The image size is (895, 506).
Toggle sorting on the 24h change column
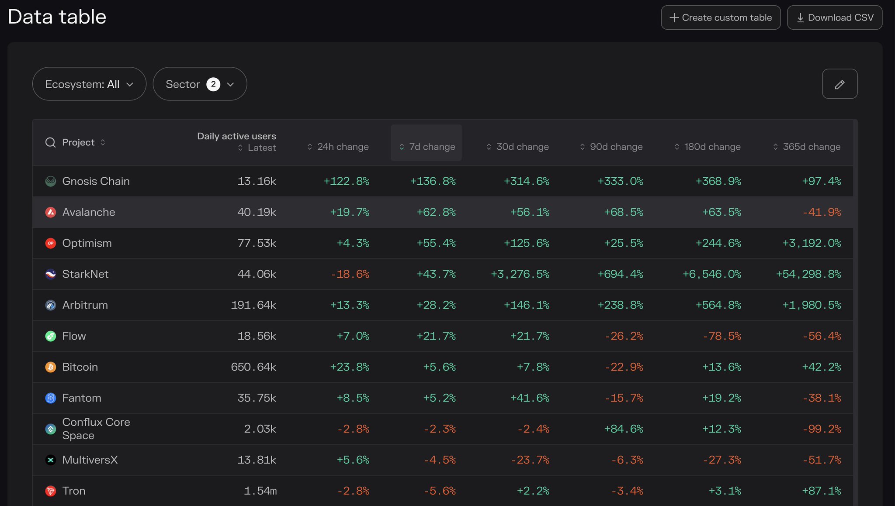click(x=310, y=147)
